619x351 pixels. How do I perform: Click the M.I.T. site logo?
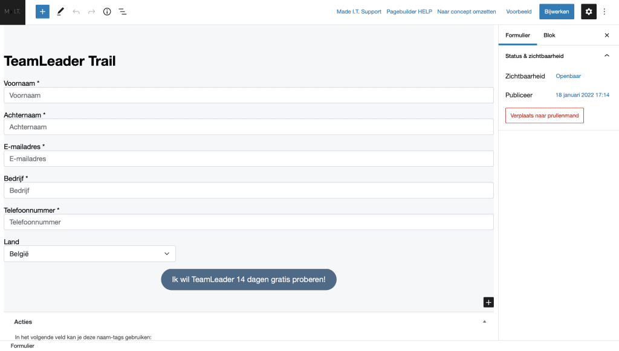(x=13, y=12)
